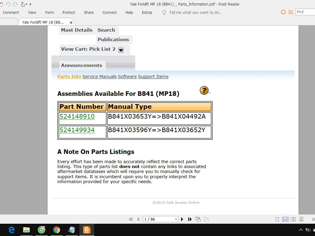The height and width of the screenshot is (236, 315).
Task: Open File Explorer from taskbar
Action: click(x=26, y=230)
